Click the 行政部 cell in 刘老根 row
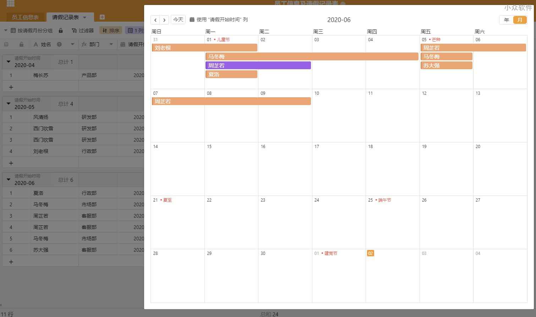Screen dimensions: 536x317 pos(98,151)
